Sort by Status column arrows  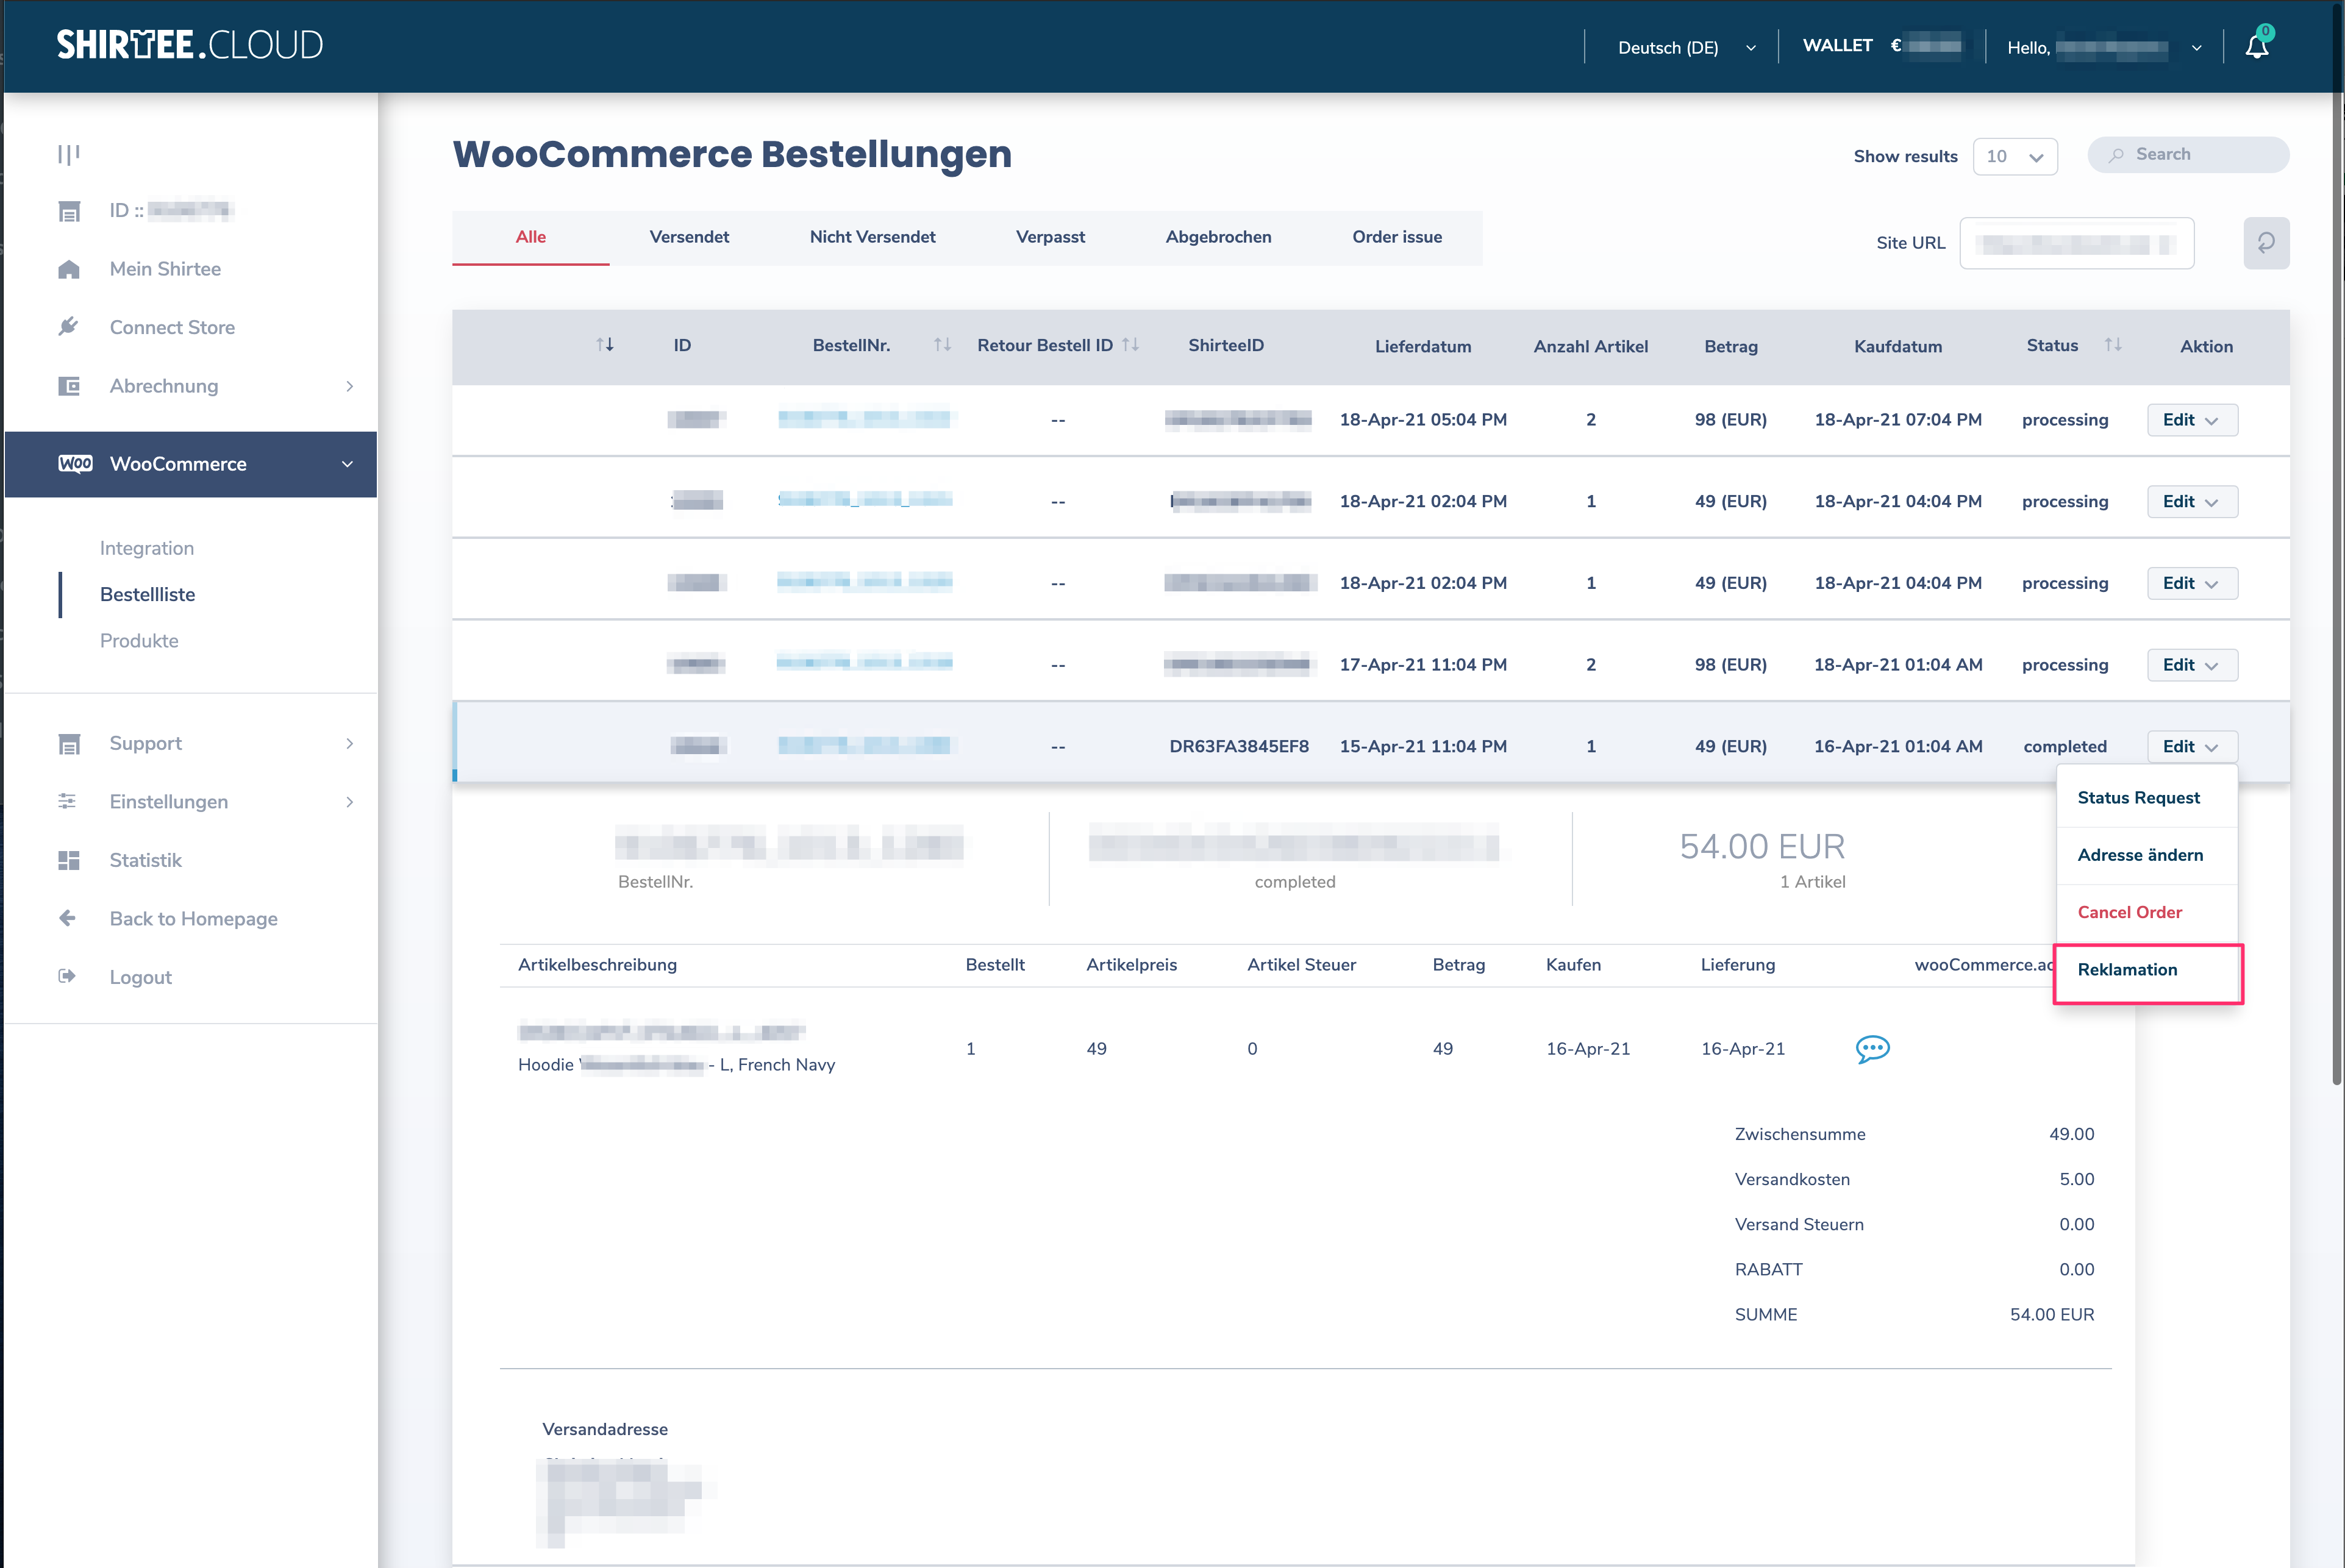point(2112,345)
